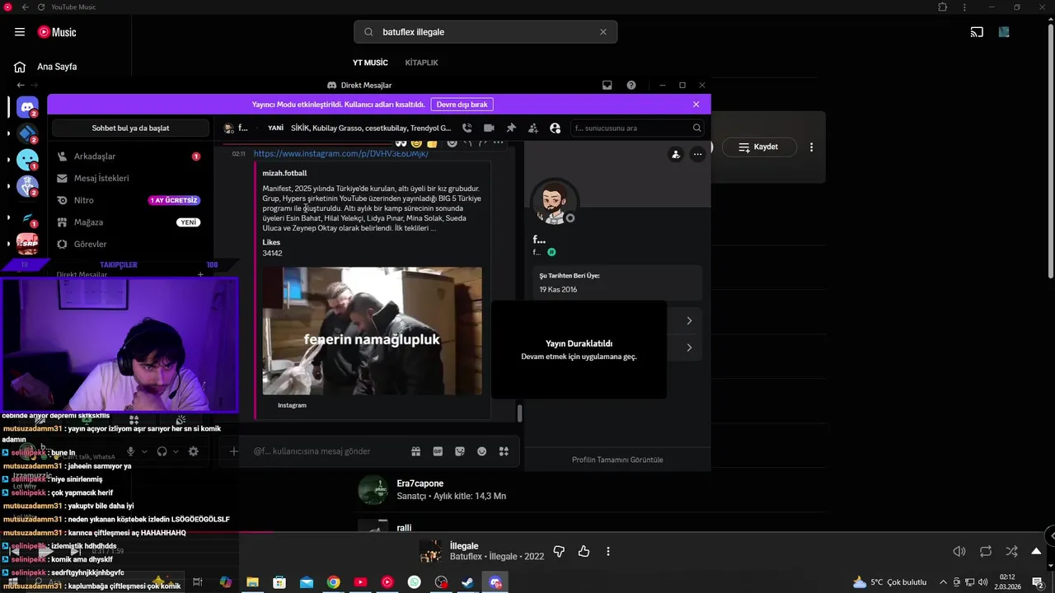Dismiss the streamer mode banner
Screen dimensions: 1055x593
click(696, 105)
